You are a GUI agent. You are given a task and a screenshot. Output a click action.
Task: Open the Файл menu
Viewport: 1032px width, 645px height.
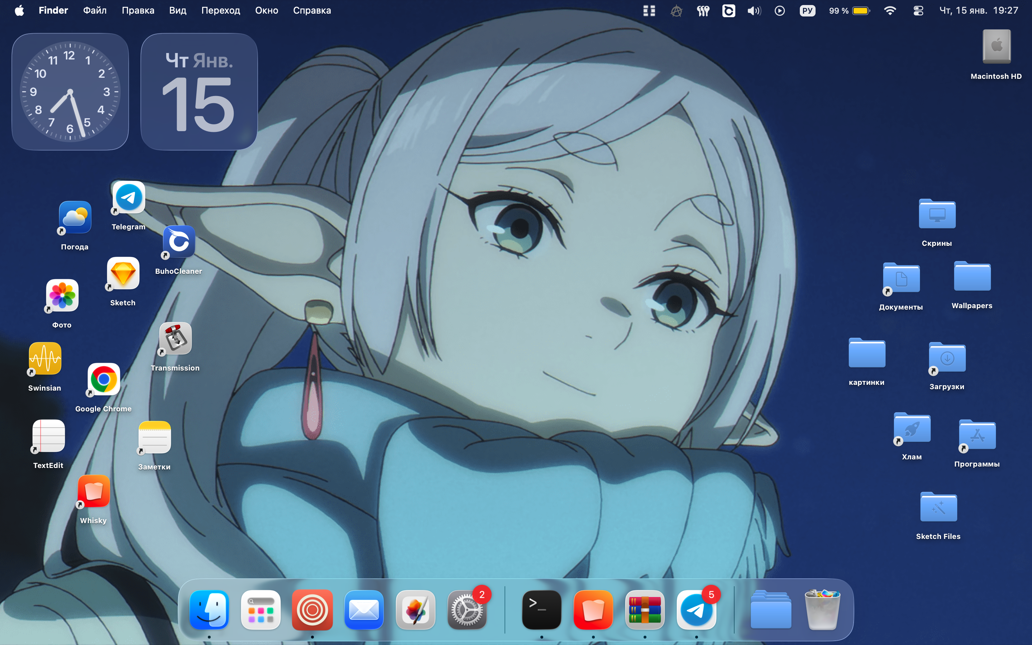pyautogui.click(x=95, y=11)
